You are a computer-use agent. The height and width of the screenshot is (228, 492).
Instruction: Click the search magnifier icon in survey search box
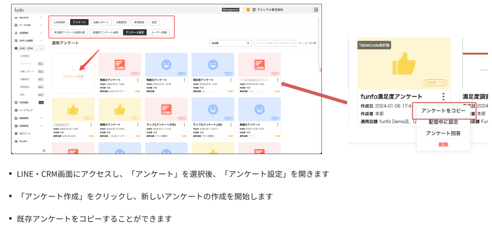tap(293, 43)
